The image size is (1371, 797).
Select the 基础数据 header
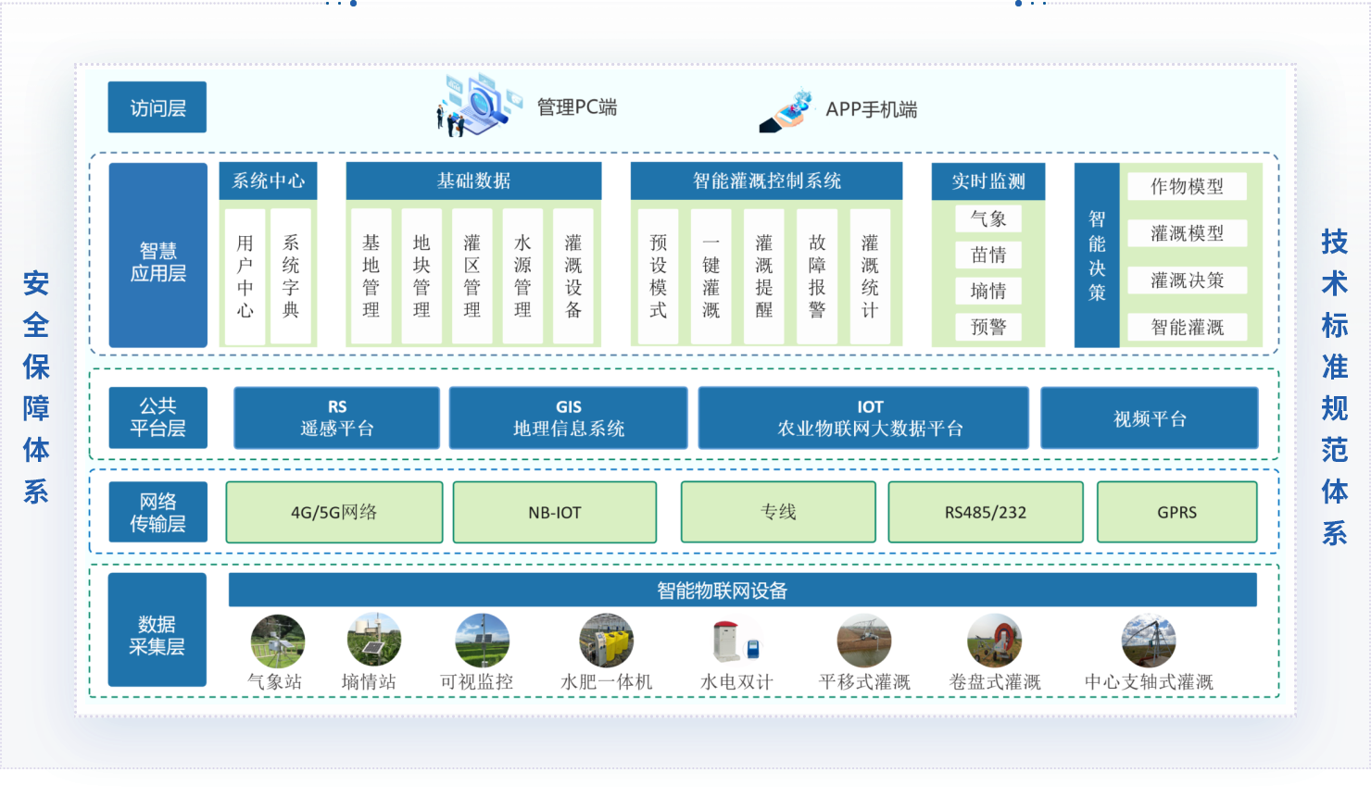click(x=473, y=181)
